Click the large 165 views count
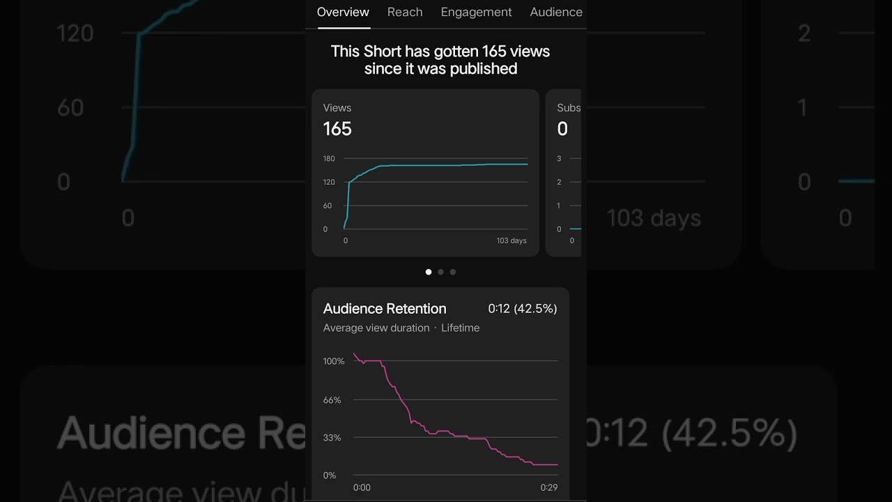The image size is (892, 502). click(337, 129)
